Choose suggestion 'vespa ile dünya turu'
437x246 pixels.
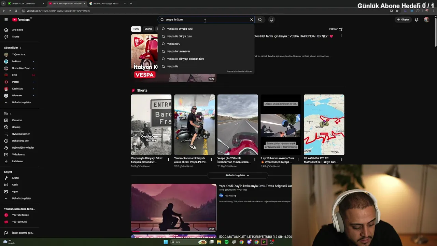pyautogui.click(x=206, y=36)
